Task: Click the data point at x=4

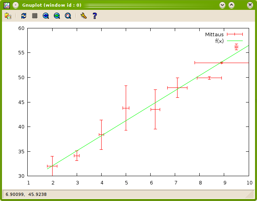Action: click(x=101, y=135)
